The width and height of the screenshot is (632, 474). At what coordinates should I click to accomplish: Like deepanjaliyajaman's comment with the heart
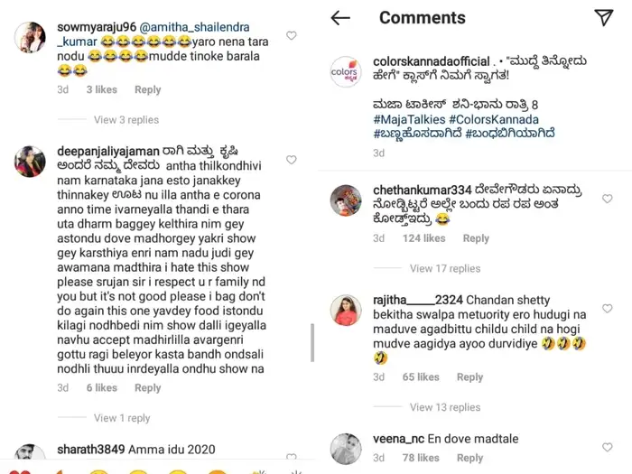tap(291, 160)
